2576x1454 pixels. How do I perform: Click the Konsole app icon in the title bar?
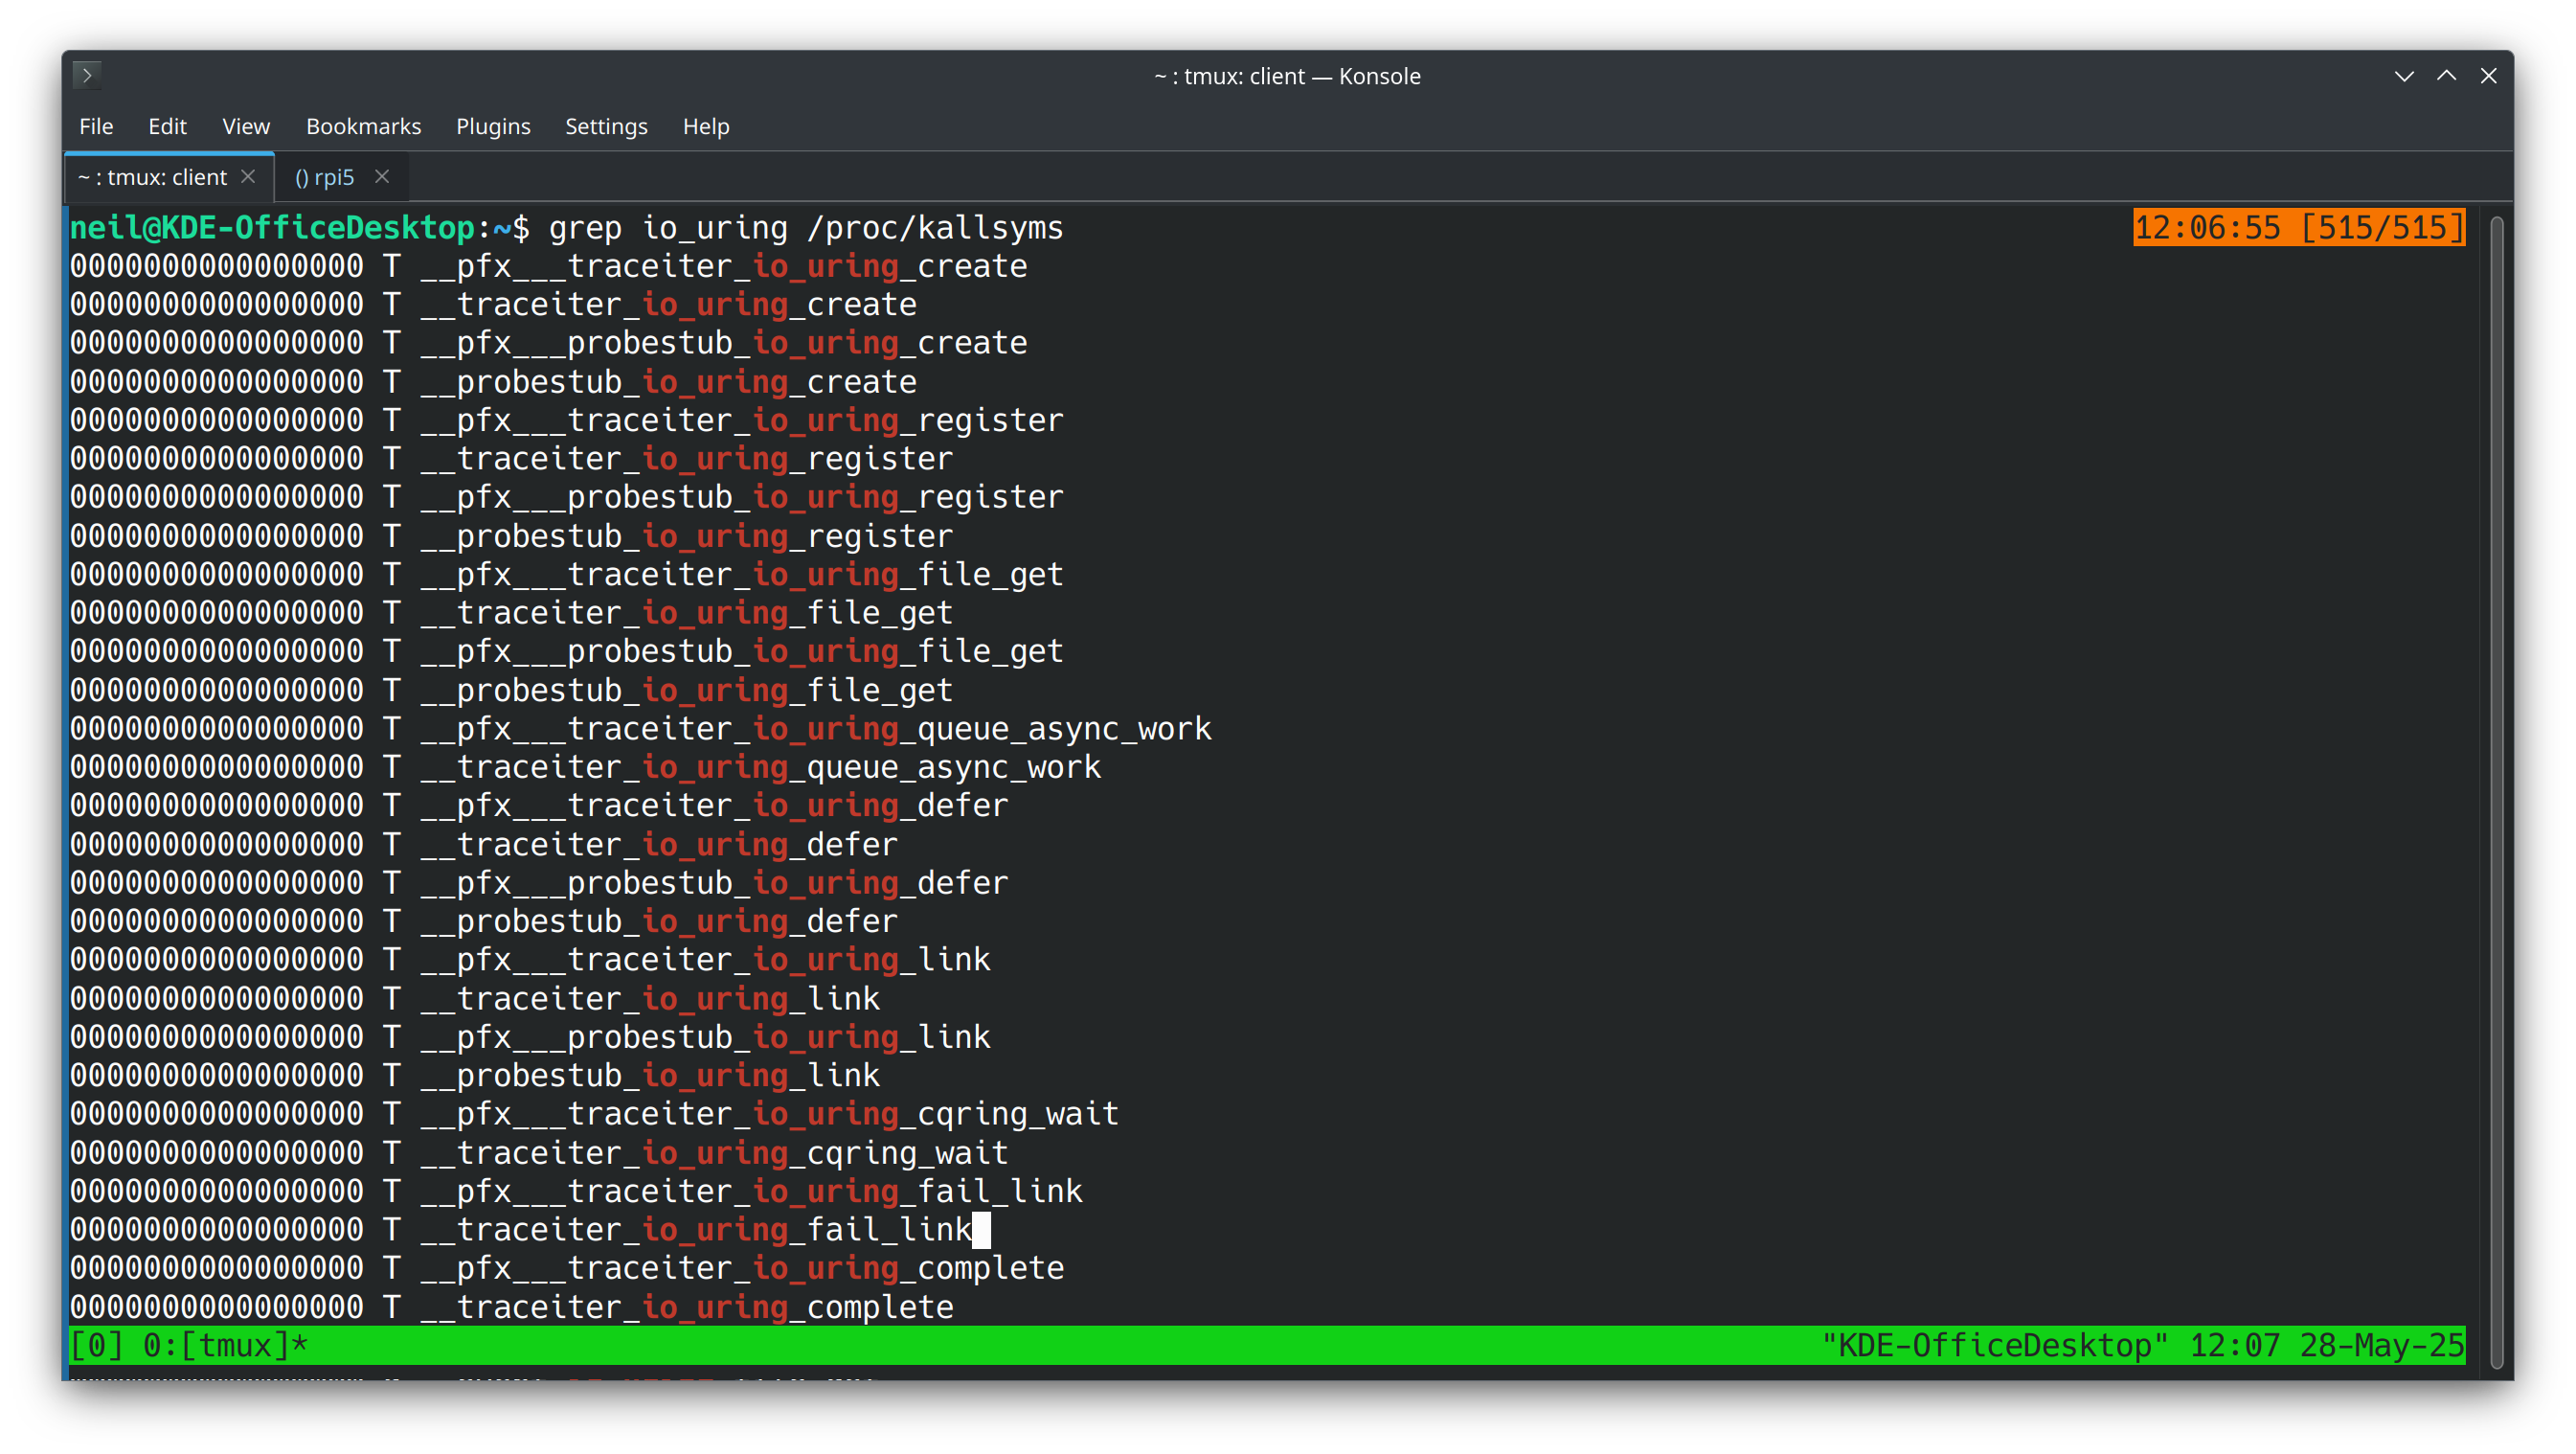(87, 75)
